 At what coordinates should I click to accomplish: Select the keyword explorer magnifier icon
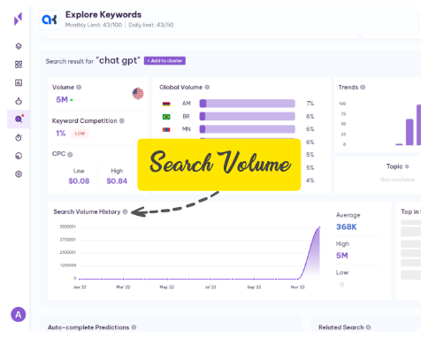[x=19, y=119]
